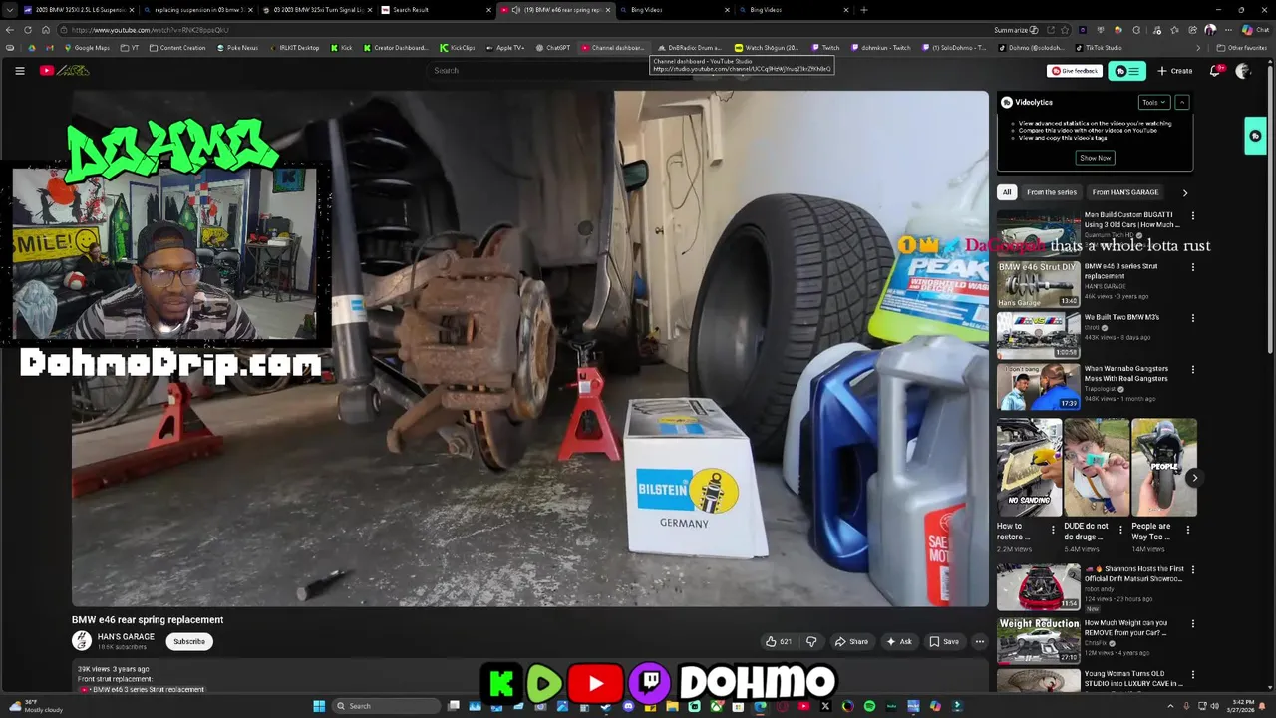Viewport: 1276px width, 718px height.
Task: Select the All filter chip
Action: (x=1007, y=192)
